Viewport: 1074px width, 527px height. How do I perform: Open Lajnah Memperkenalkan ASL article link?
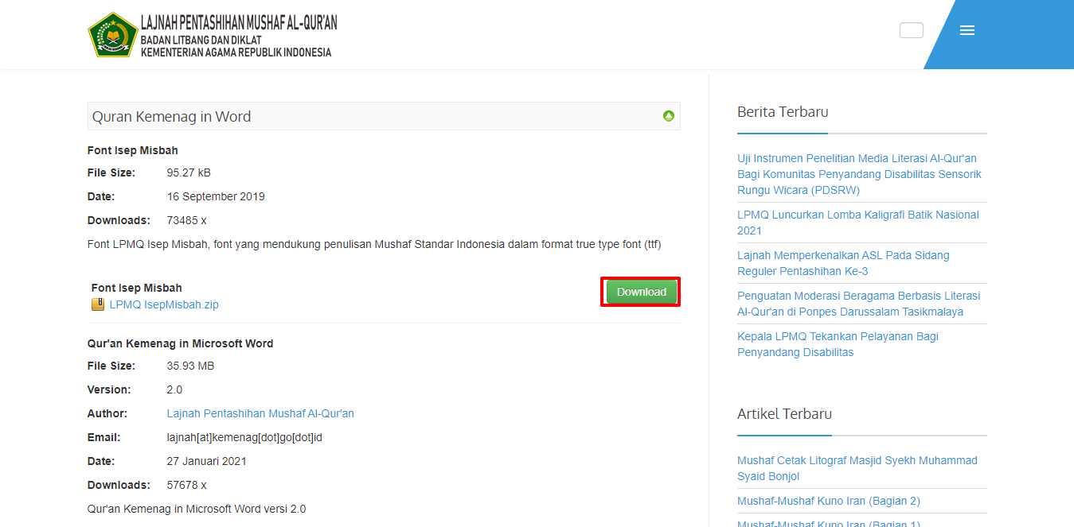[x=843, y=263]
